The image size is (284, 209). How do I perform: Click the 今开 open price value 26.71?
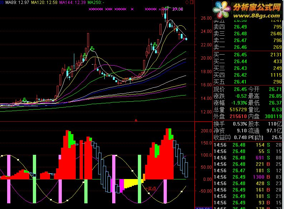(x=275, y=89)
